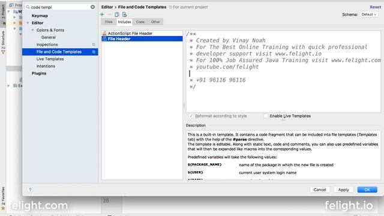Click the OK button

coord(367,190)
